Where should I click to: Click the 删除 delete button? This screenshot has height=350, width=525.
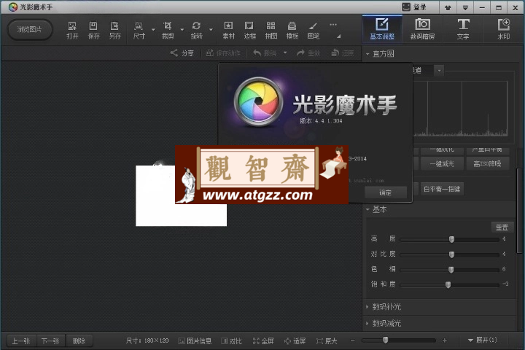point(79,341)
